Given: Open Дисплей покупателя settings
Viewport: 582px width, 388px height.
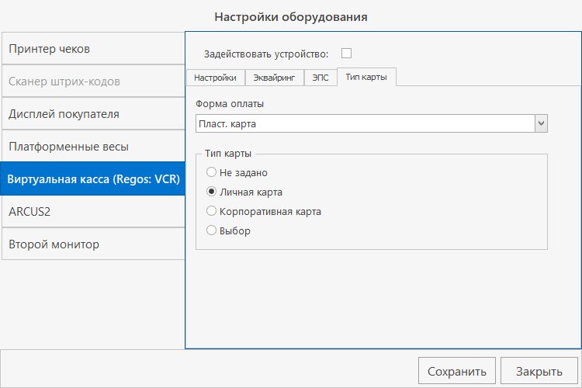Looking at the screenshot, I should [92, 114].
